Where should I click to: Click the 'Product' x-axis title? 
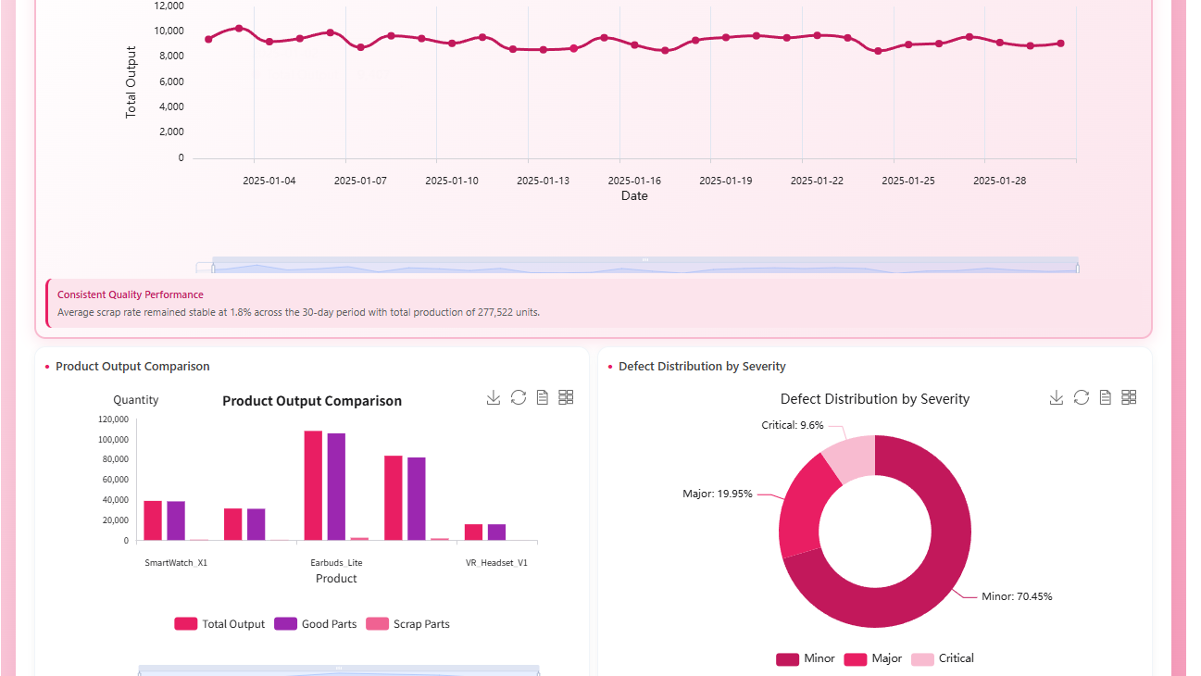pyautogui.click(x=336, y=579)
